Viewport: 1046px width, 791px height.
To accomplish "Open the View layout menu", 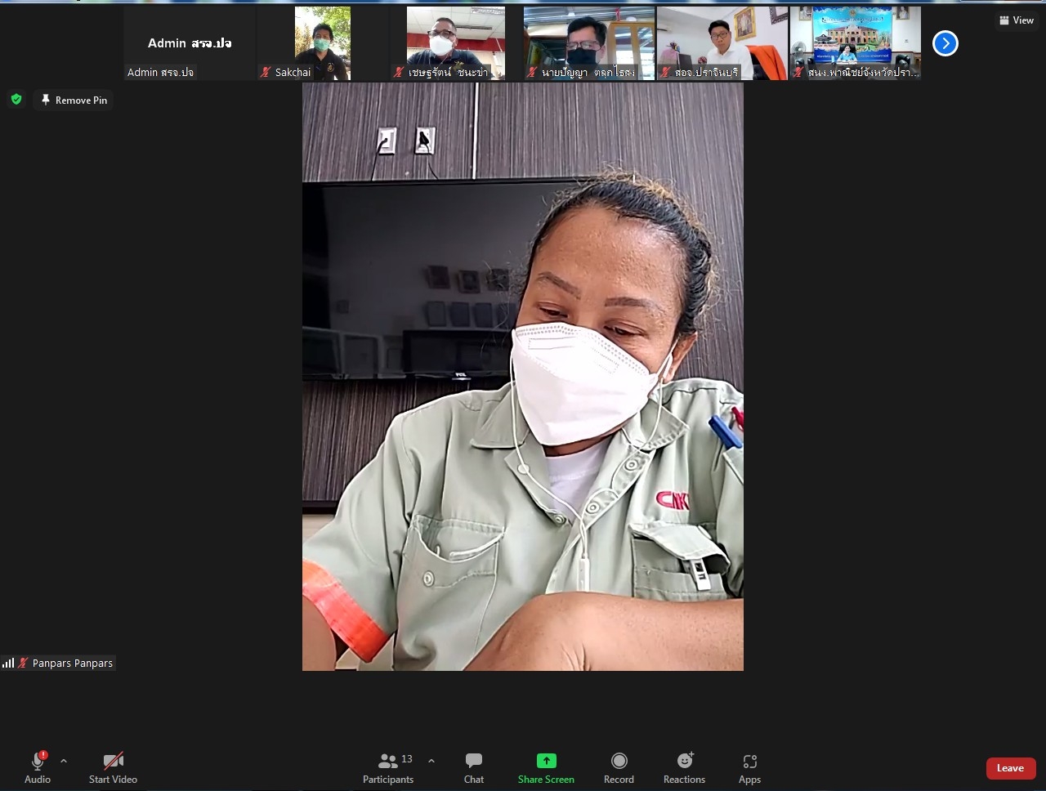I will click(x=1017, y=20).
